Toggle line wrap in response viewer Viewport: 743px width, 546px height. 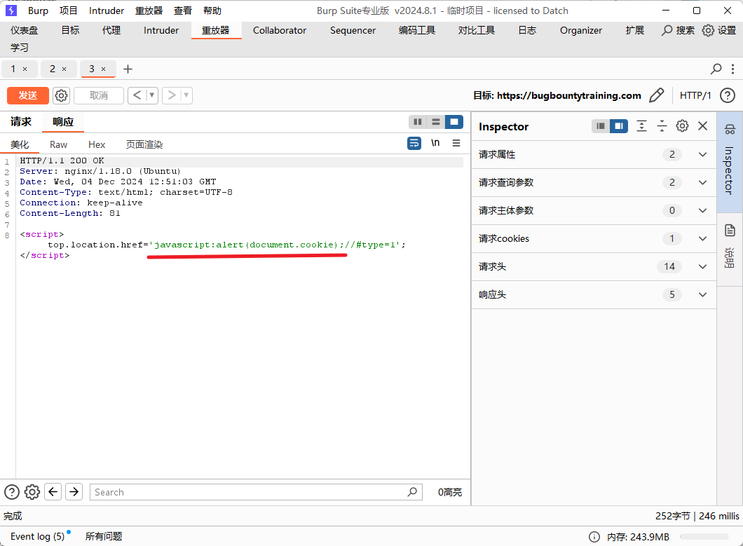coord(414,143)
